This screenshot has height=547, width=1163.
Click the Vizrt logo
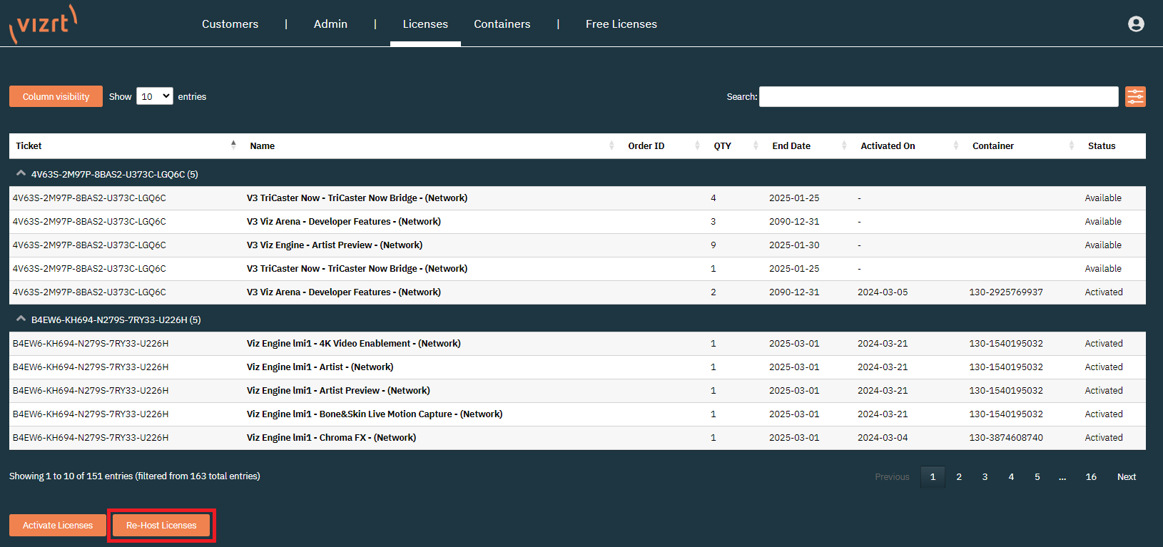tap(43, 24)
